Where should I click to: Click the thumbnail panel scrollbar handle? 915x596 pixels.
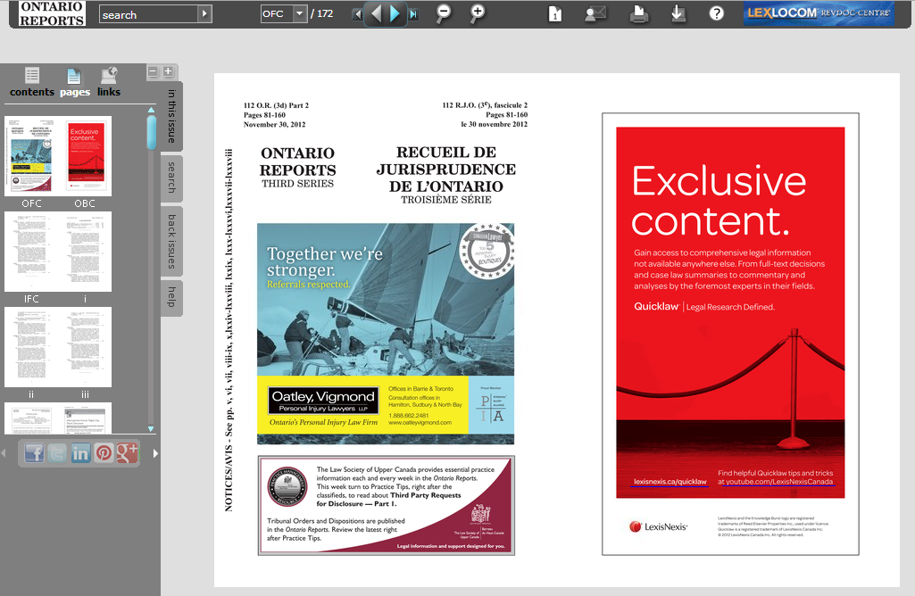point(151,132)
